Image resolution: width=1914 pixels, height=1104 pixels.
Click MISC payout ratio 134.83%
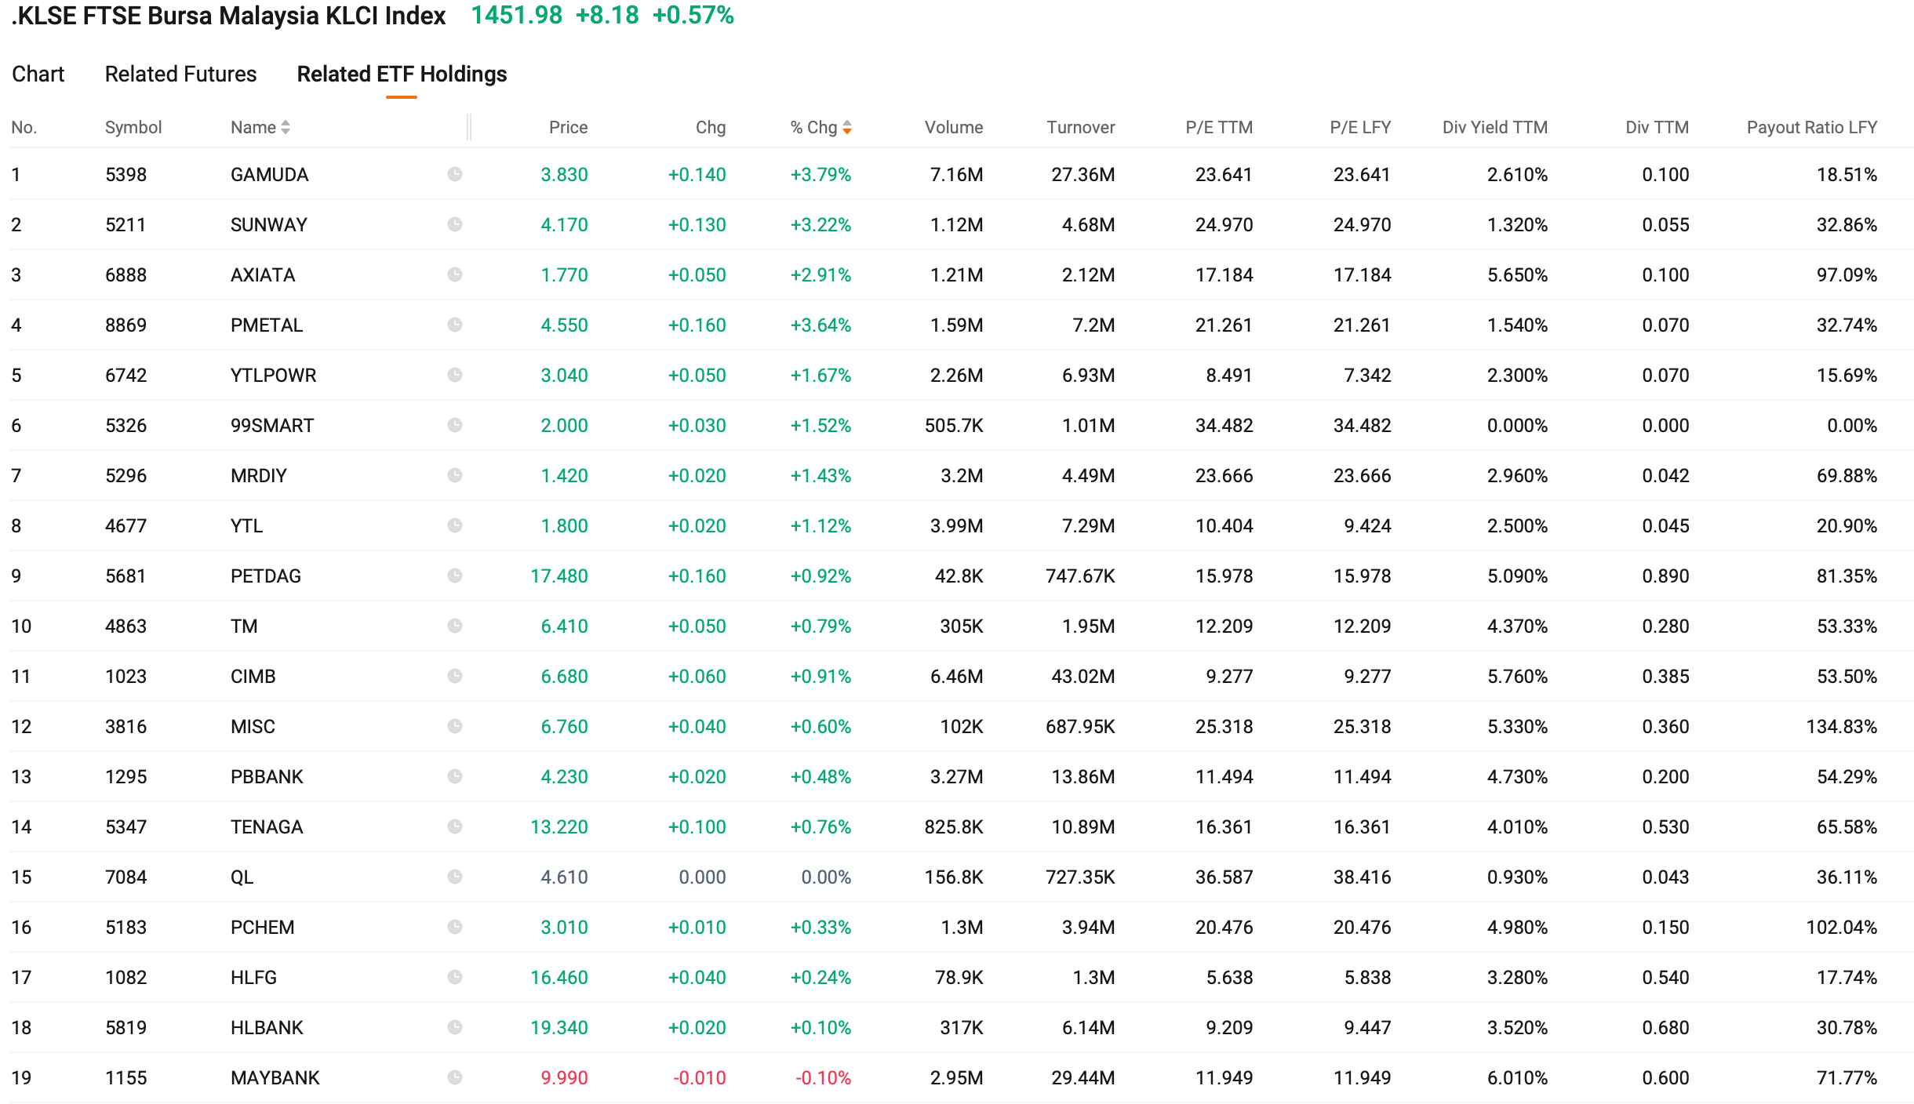(1841, 726)
